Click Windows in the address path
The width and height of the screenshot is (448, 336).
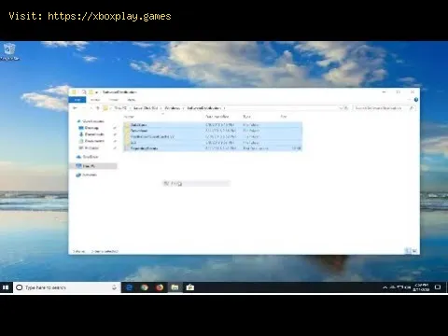coord(173,108)
